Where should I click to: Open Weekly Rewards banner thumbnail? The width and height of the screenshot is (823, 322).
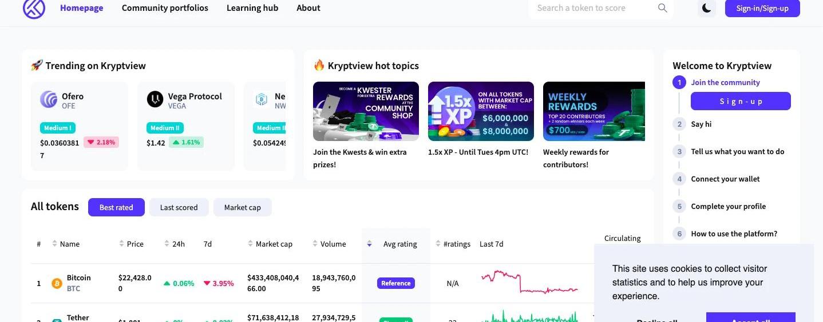click(x=594, y=111)
